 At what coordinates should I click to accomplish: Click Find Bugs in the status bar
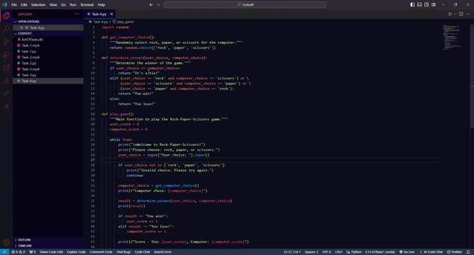(x=123, y=252)
